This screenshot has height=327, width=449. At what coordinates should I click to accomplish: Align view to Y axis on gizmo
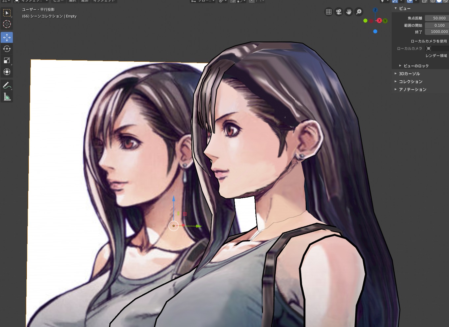coord(385,21)
